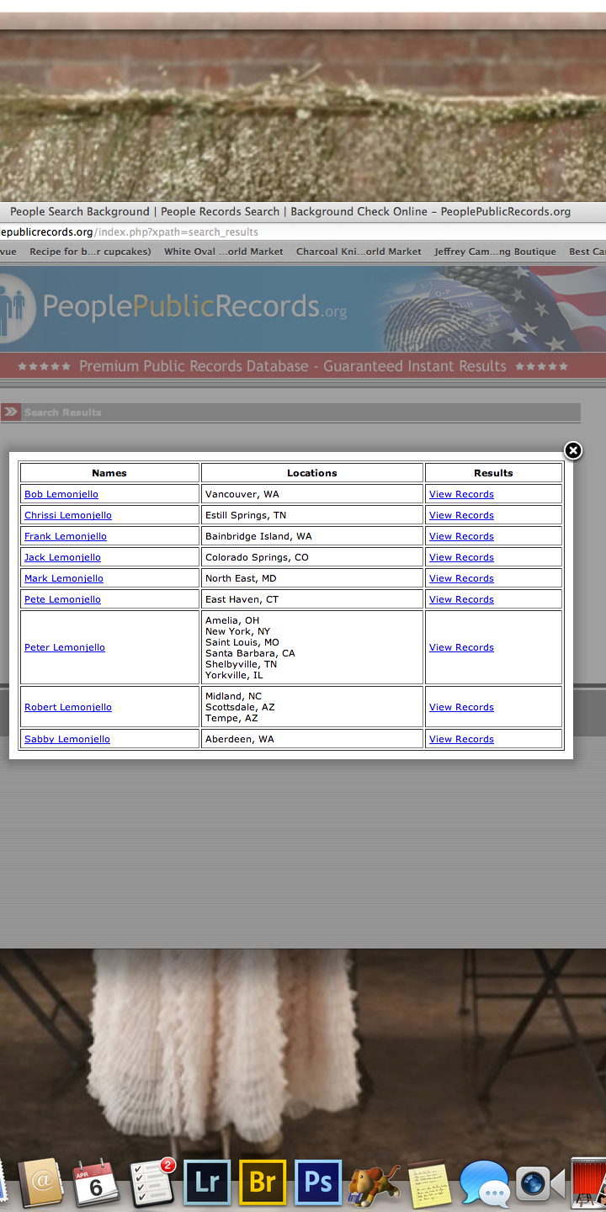Open yellow Notes pad dock icon
The height and width of the screenshot is (1212, 606).
[x=429, y=1183]
